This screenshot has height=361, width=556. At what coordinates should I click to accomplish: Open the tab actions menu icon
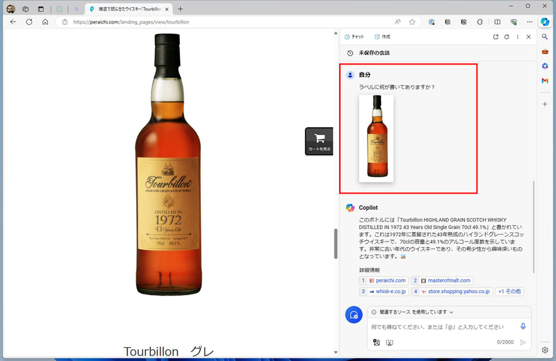(41, 9)
